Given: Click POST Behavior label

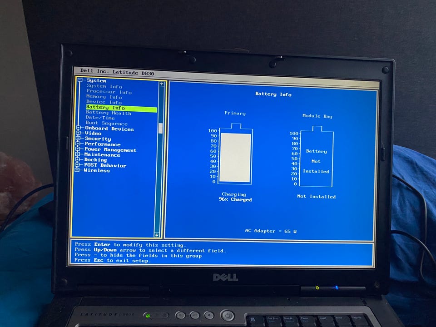Looking at the screenshot, I should click(x=105, y=165).
